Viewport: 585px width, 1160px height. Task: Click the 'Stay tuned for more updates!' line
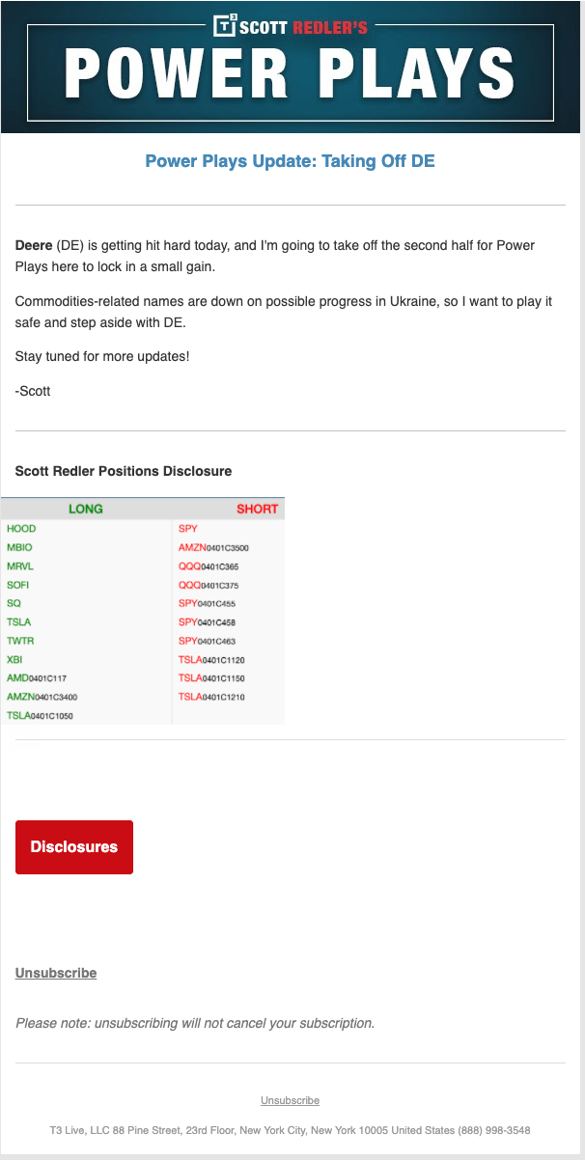tap(102, 357)
